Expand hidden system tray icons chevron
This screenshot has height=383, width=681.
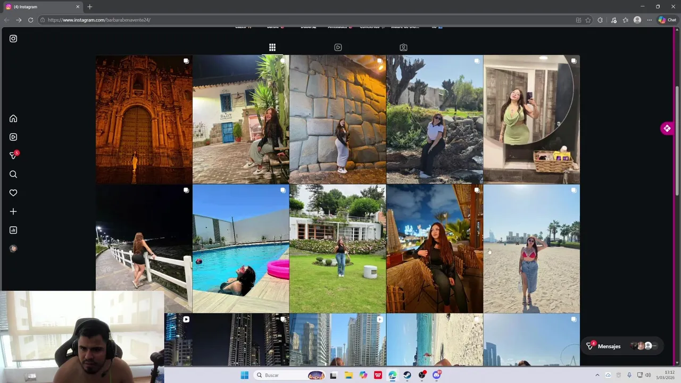point(597,375)
